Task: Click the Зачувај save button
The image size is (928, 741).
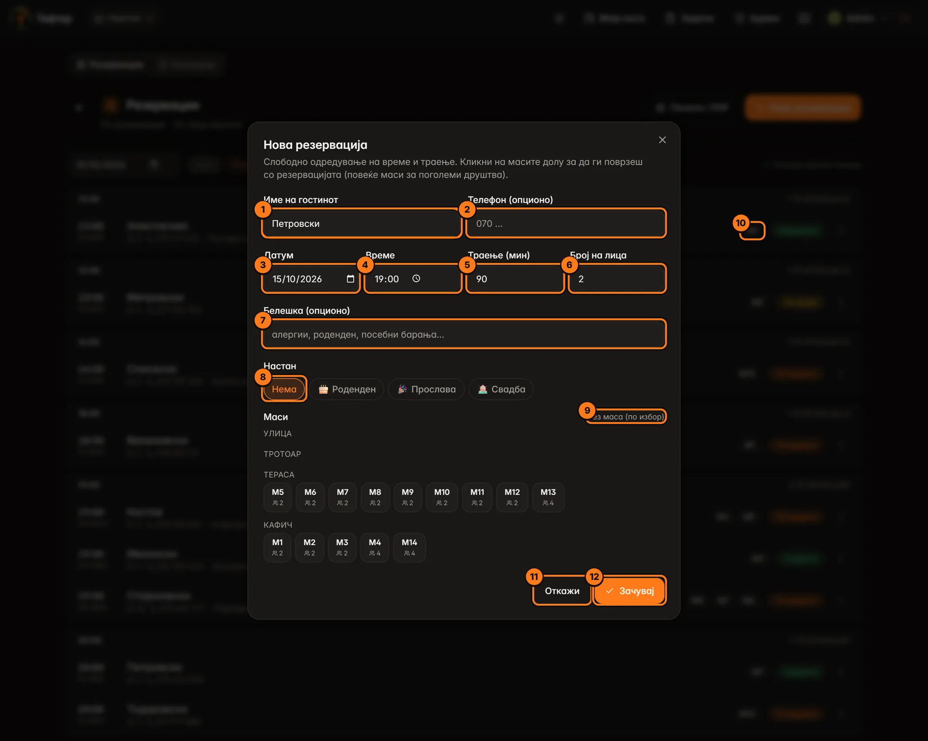Action: [x=630, y=591]
